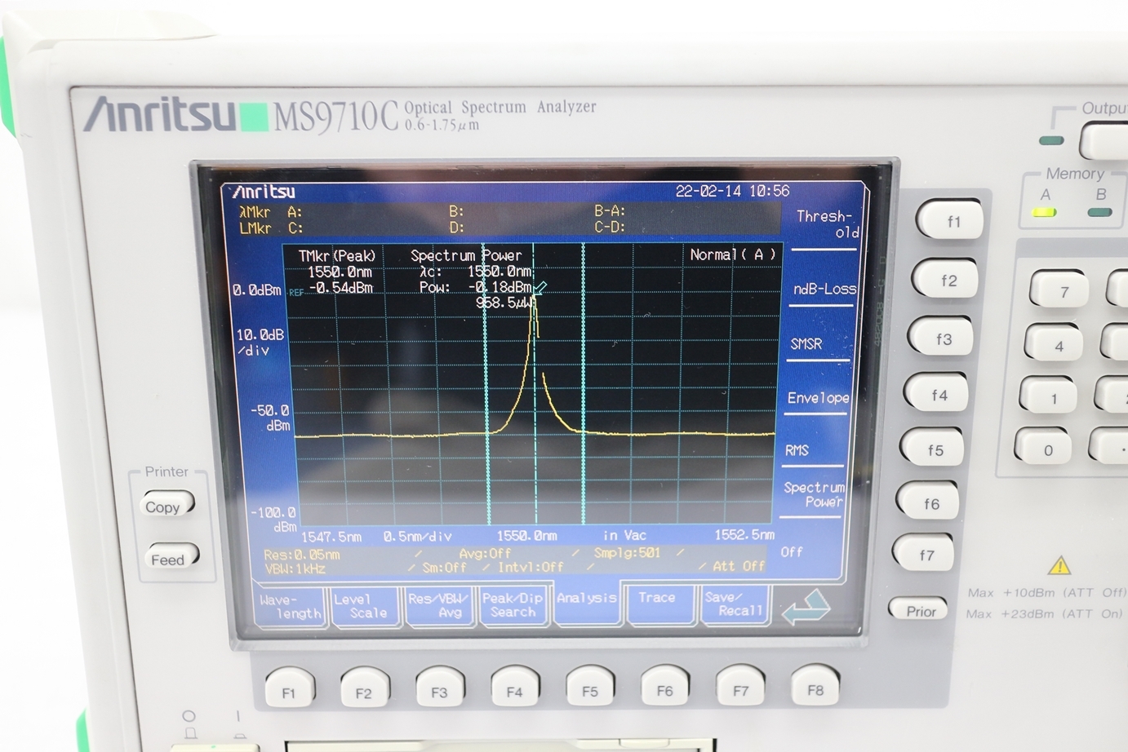Click the Att Off readout
This screenshot has width=1128, height=752.
(739, 565)
